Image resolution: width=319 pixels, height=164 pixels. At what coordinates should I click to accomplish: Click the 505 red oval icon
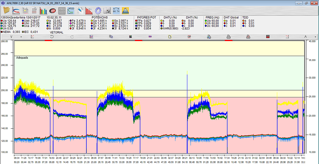pyautogui.click(x=53, y=11)
